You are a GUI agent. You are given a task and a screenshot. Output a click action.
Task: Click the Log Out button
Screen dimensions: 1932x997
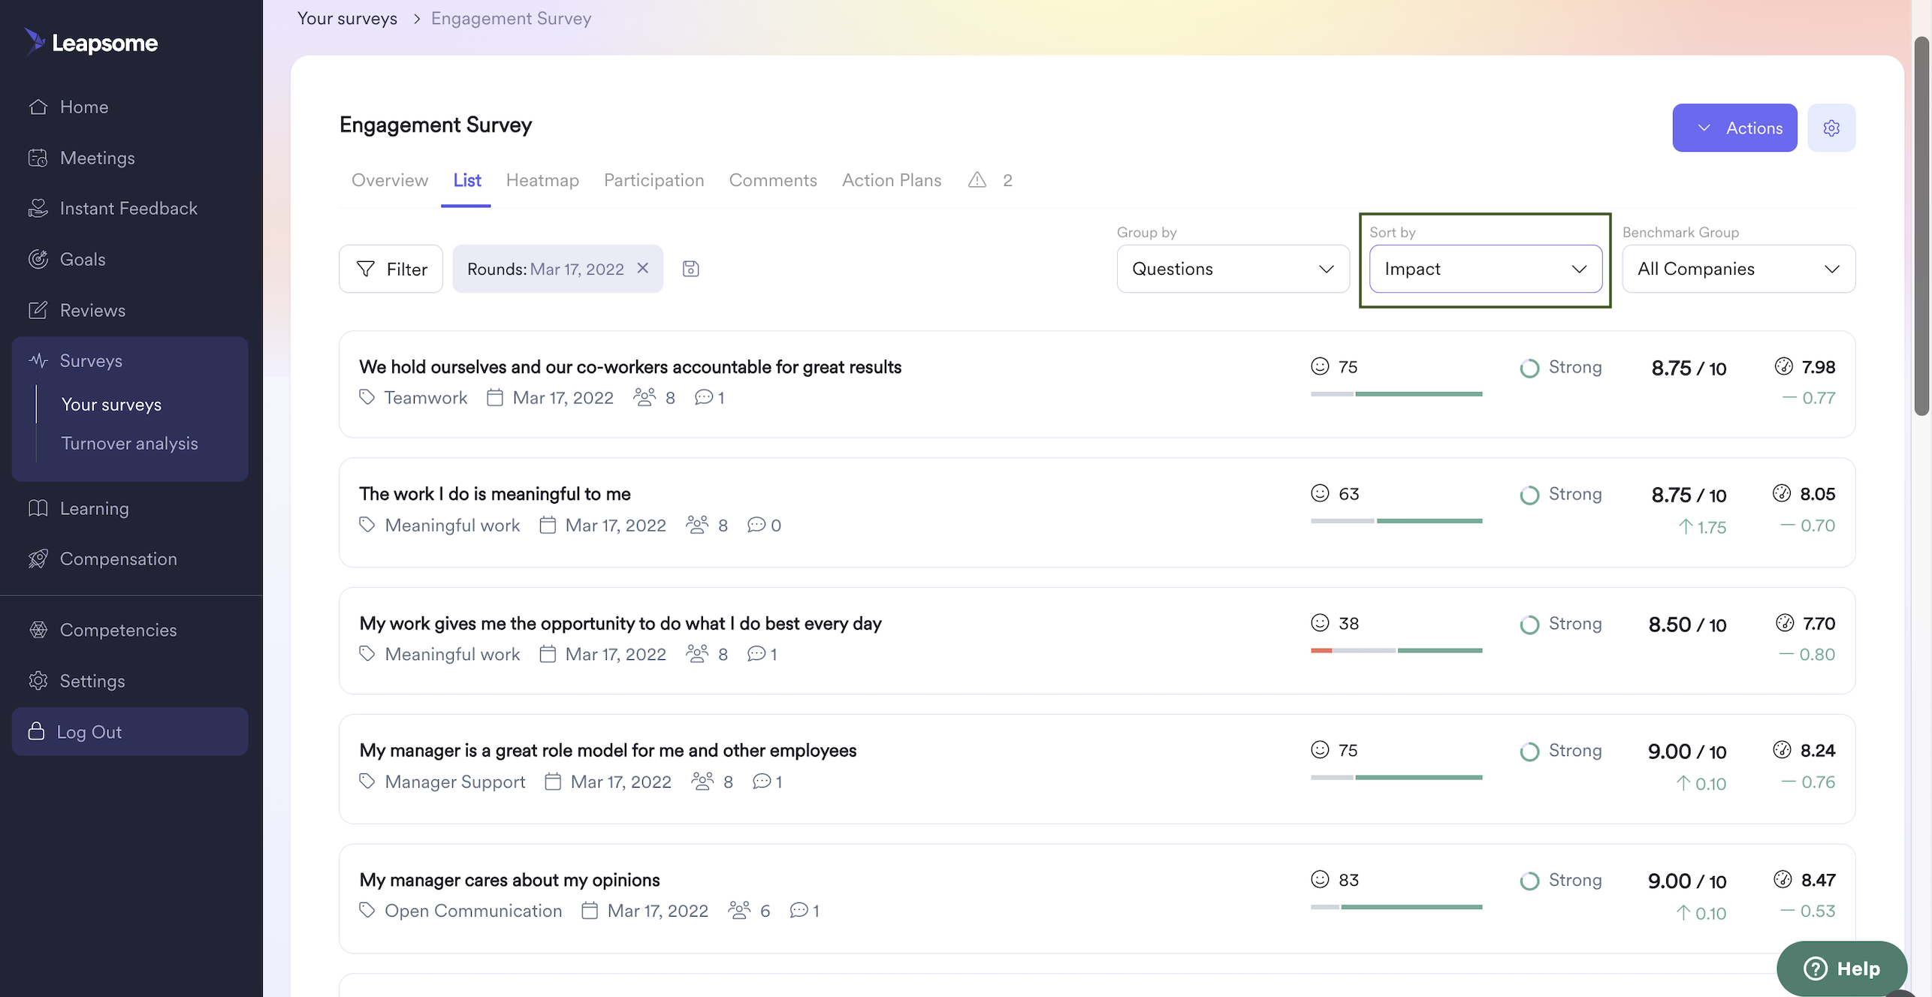129,731
